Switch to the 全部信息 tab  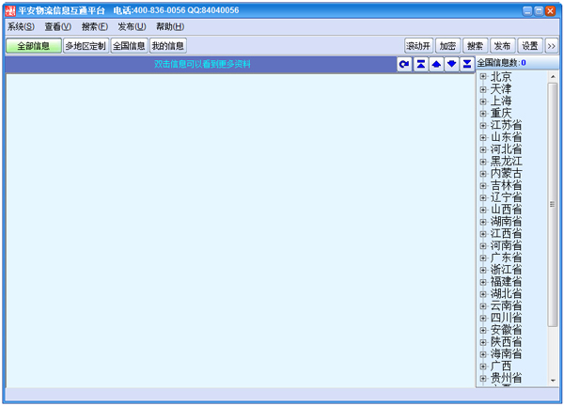[x=34, y=46]
